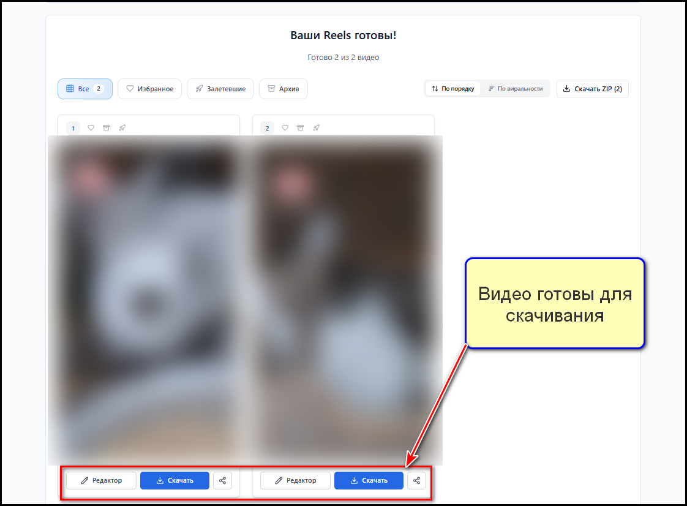The width and height of the screenshot is (687, 506).
Task: Sort videos by По виральности
Action: pyautogui.click(x=515, y=89)
